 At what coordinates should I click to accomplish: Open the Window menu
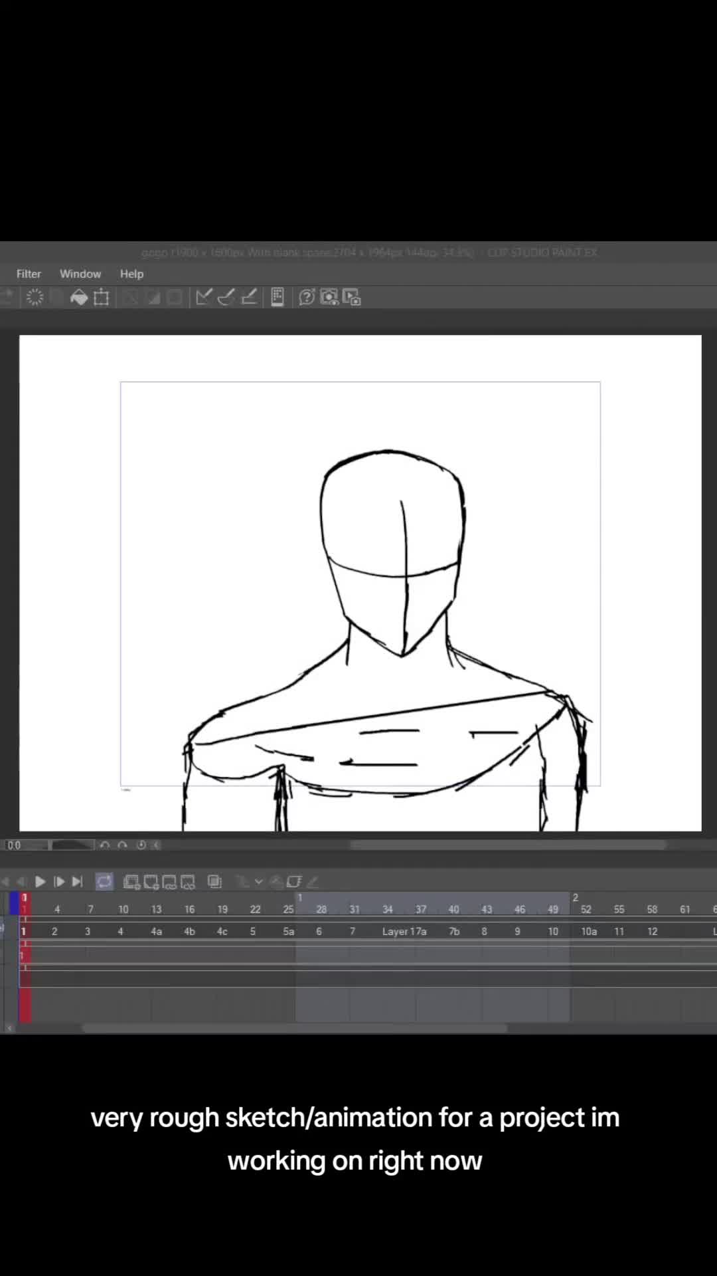(x=80, y=274)
